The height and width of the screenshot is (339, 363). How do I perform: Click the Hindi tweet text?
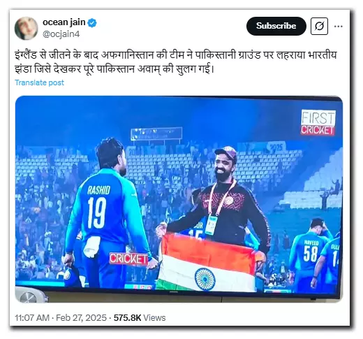pyautogui.click(x=176, y=62)
